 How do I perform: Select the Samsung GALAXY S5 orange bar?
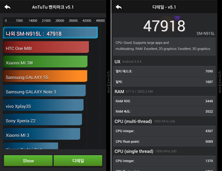pyautogui.click(x=45, y=76)
